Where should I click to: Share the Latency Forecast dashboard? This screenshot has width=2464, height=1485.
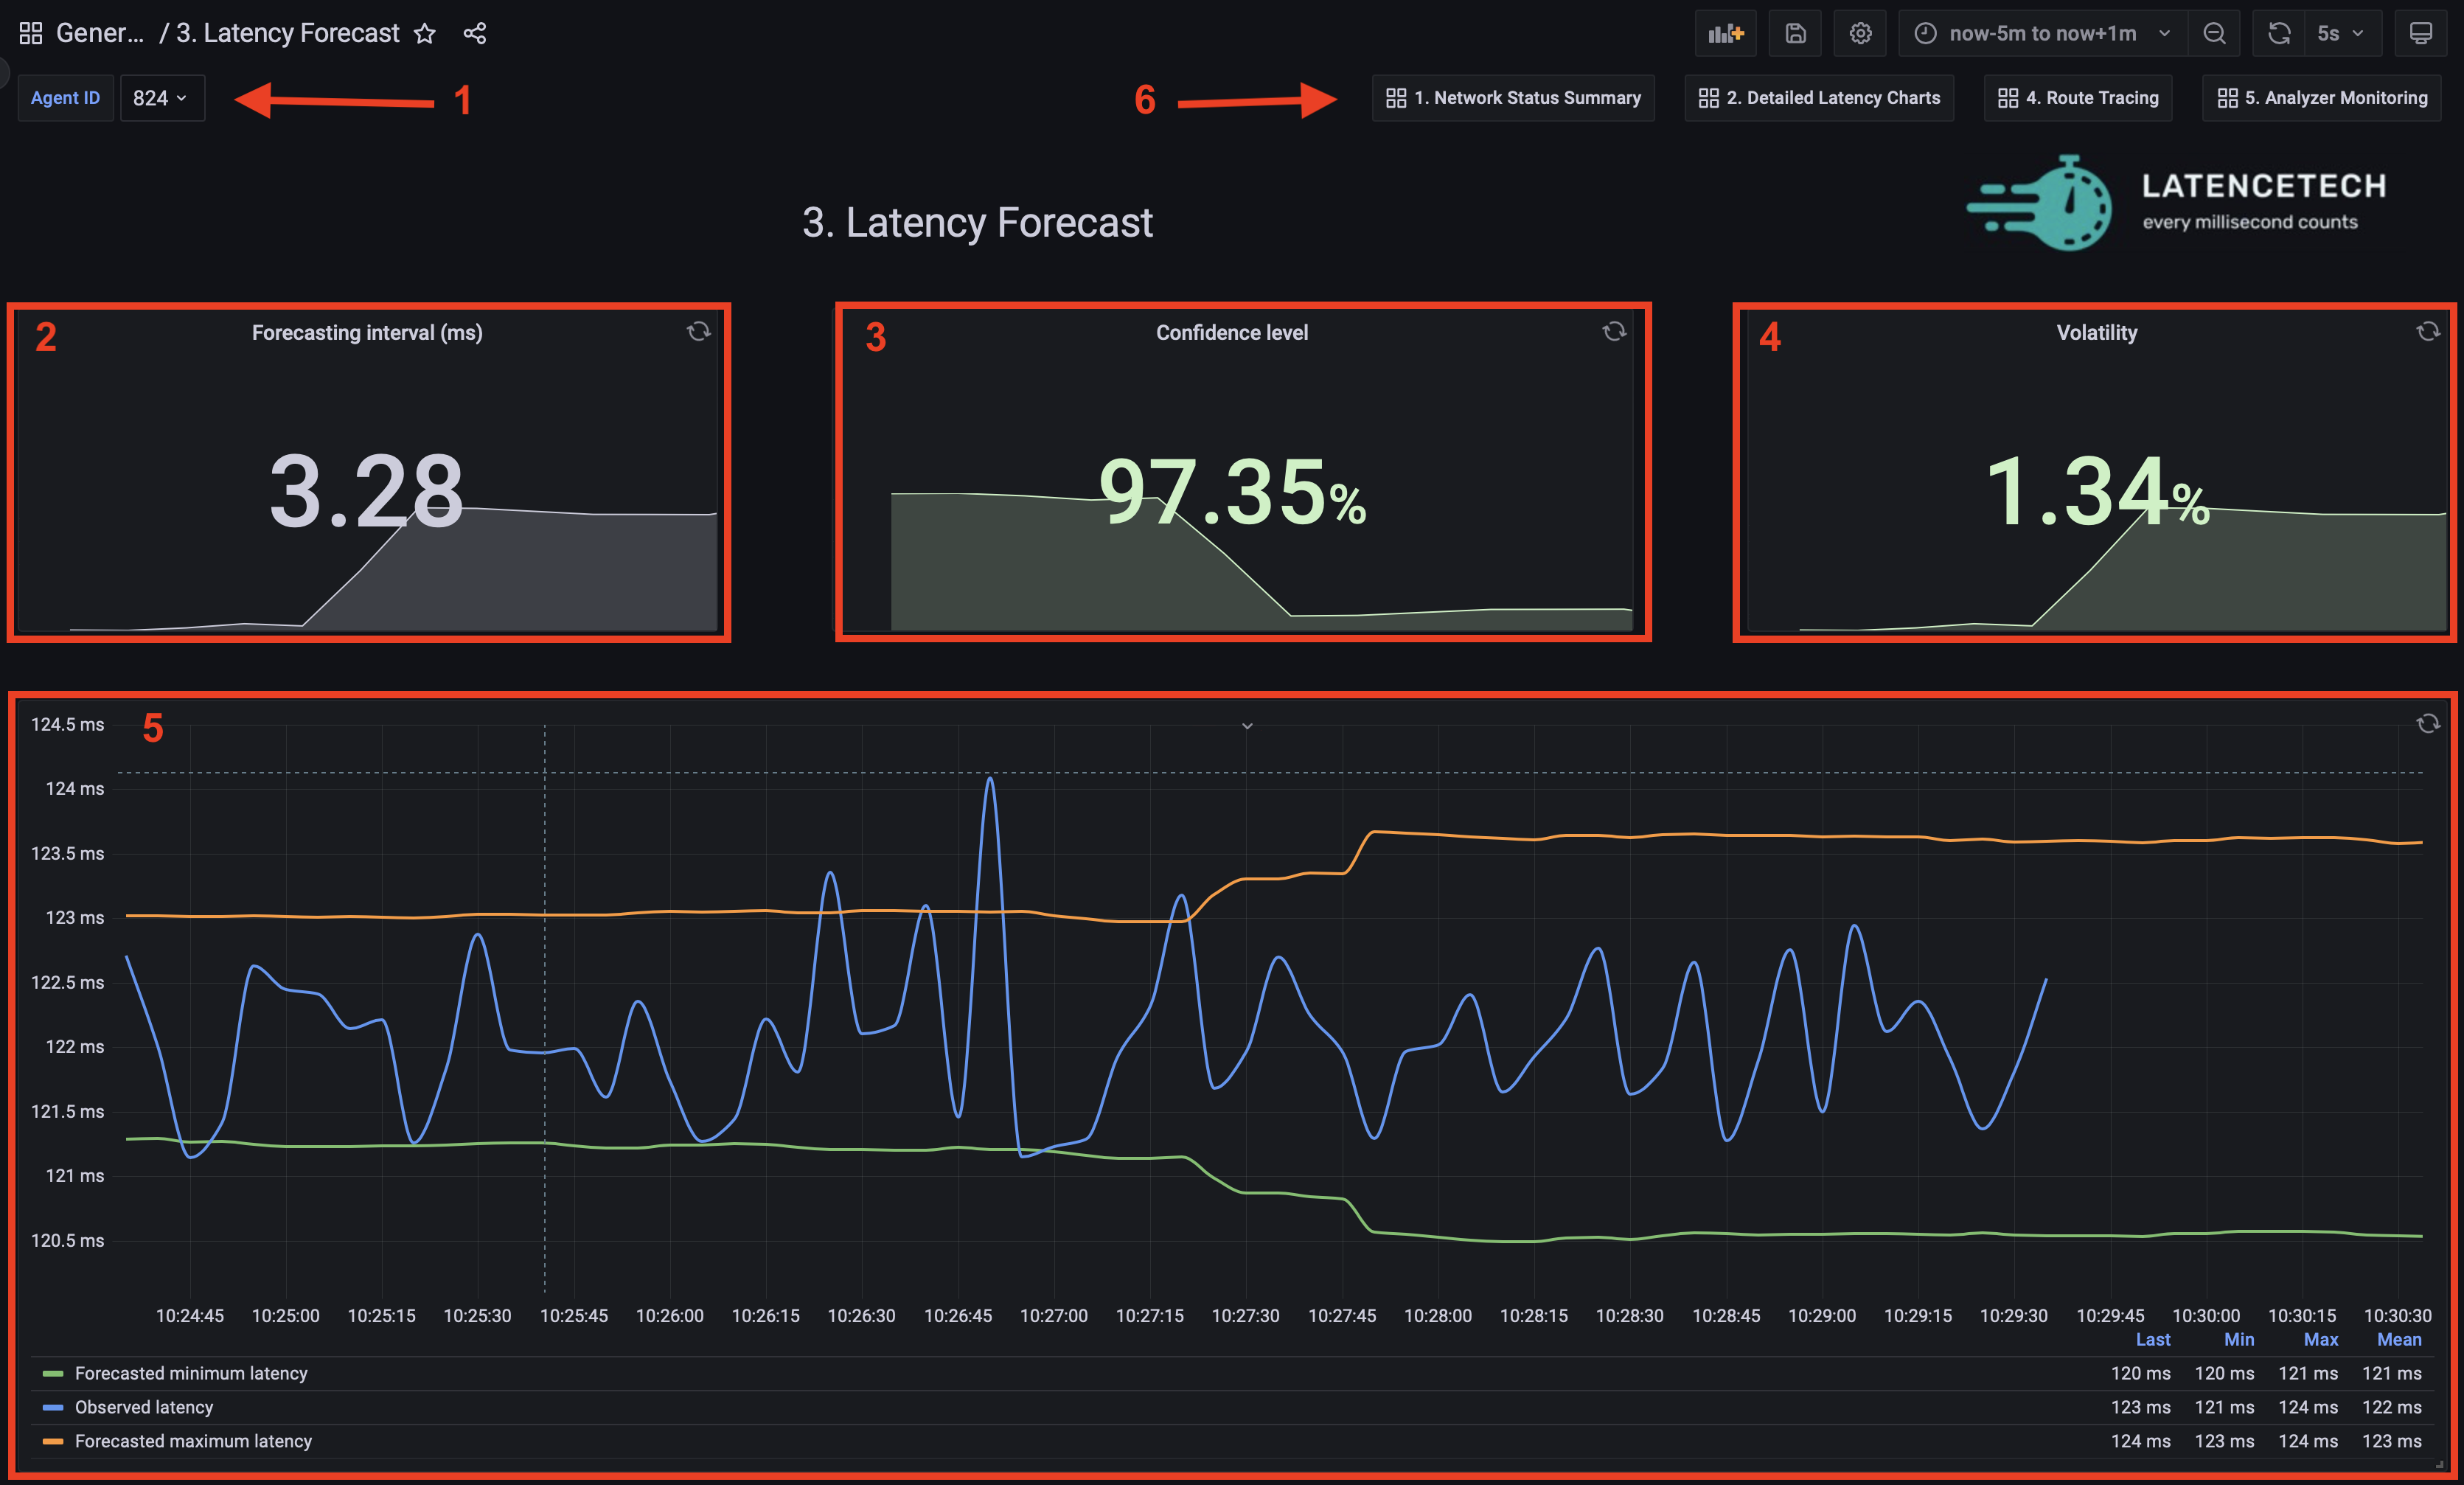click(475, 32)
